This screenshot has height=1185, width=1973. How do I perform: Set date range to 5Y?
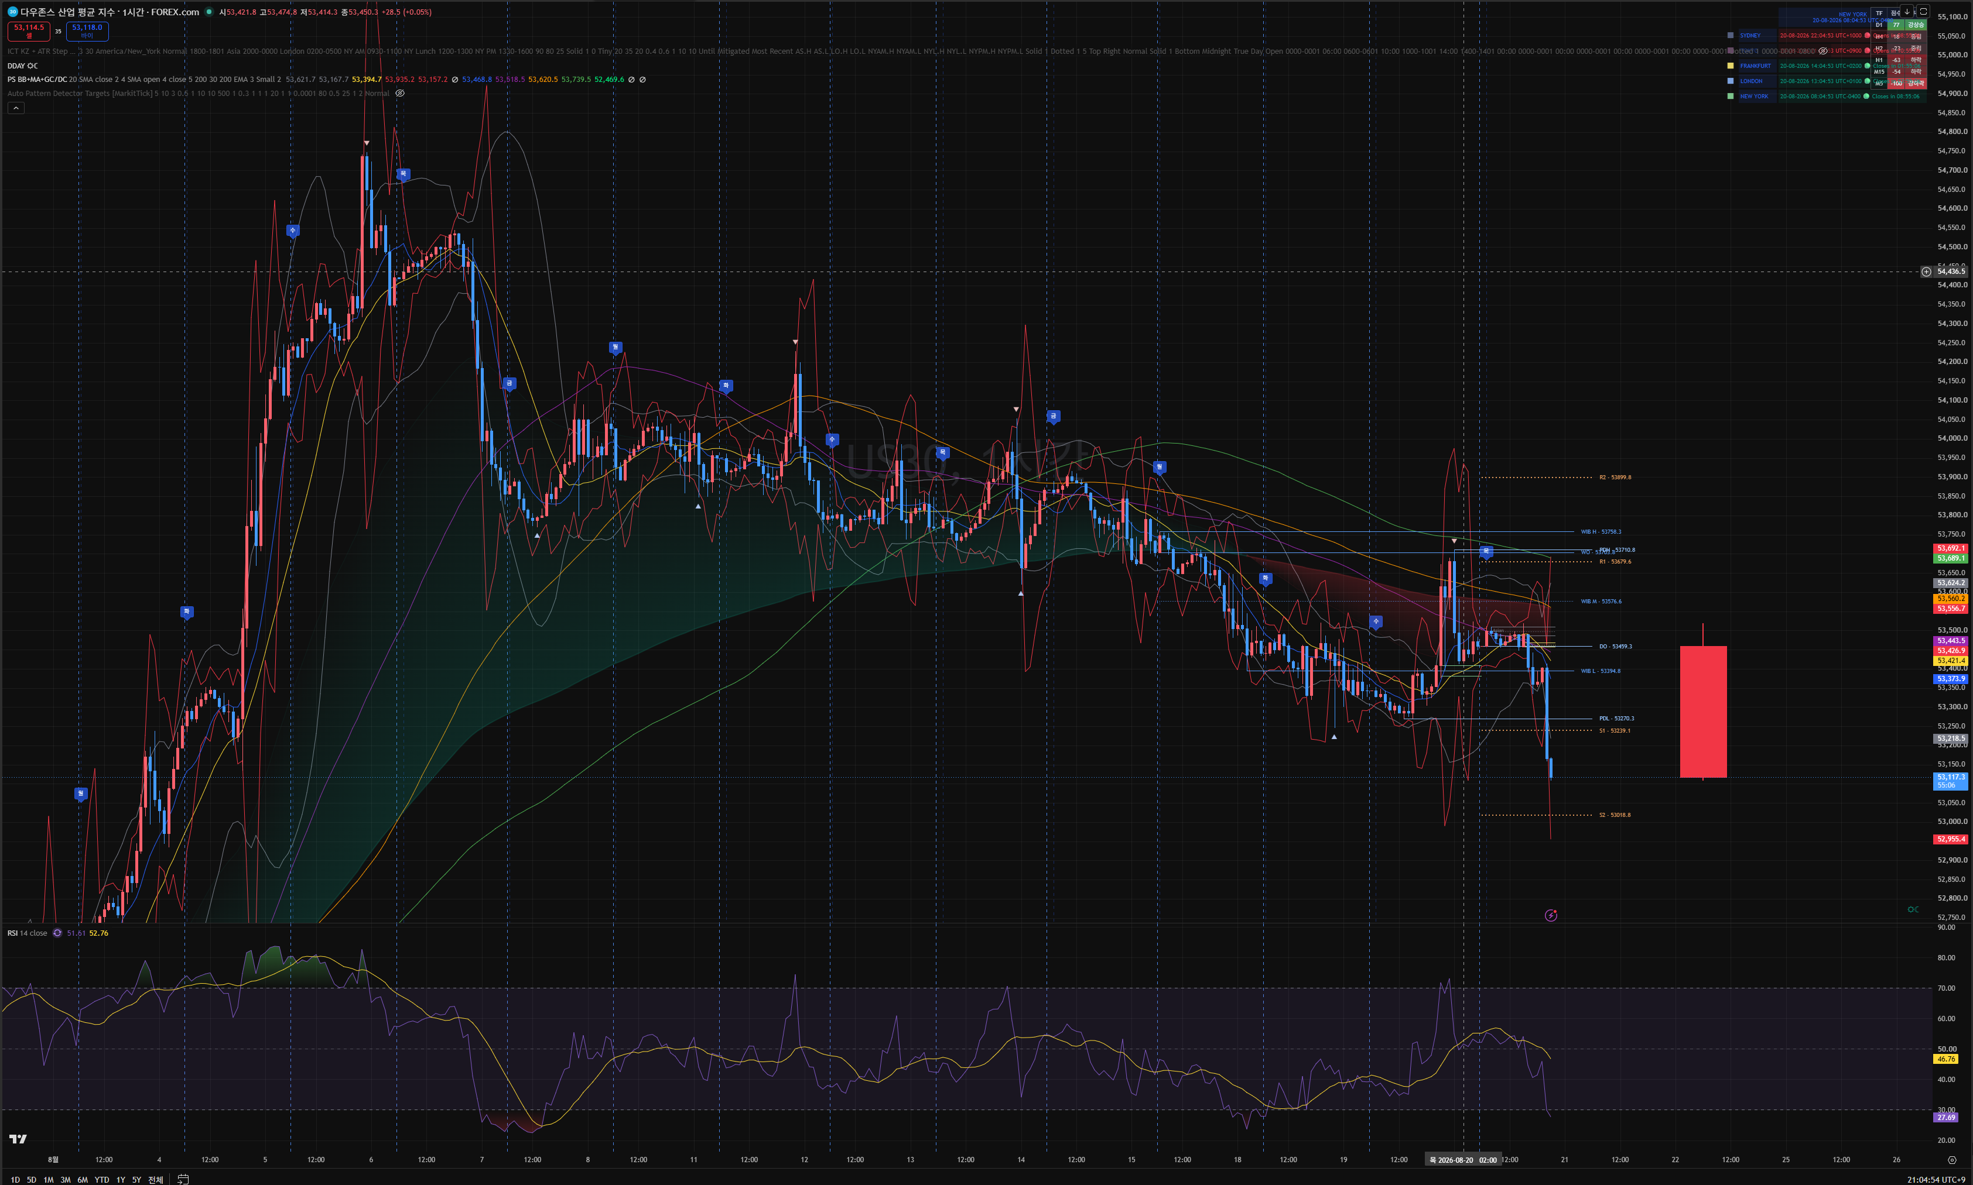tap(136, 1179)
